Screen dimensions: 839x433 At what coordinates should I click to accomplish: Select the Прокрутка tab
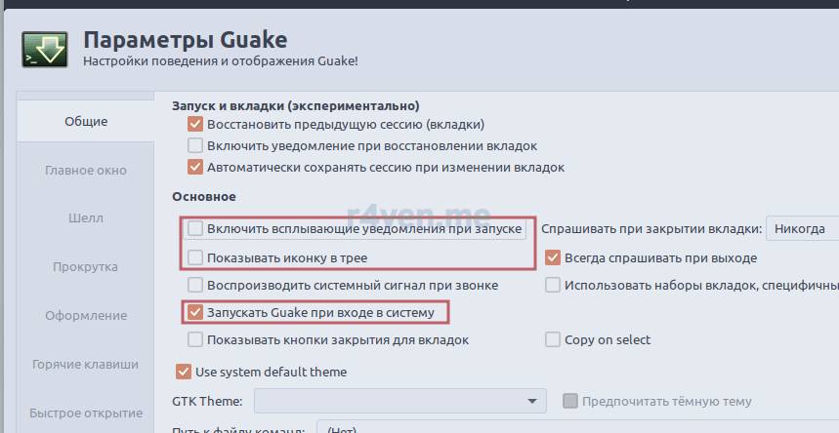click(86, 266)
